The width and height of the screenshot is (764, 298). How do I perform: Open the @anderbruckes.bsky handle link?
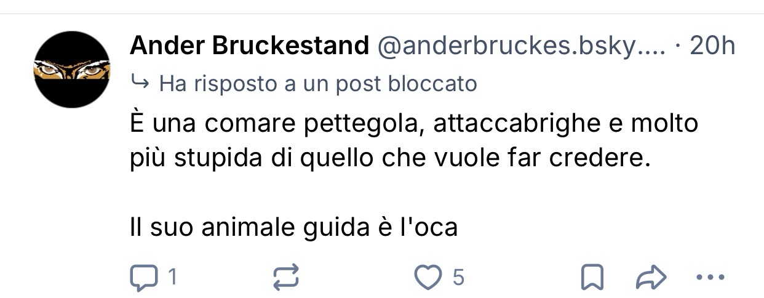520,46
